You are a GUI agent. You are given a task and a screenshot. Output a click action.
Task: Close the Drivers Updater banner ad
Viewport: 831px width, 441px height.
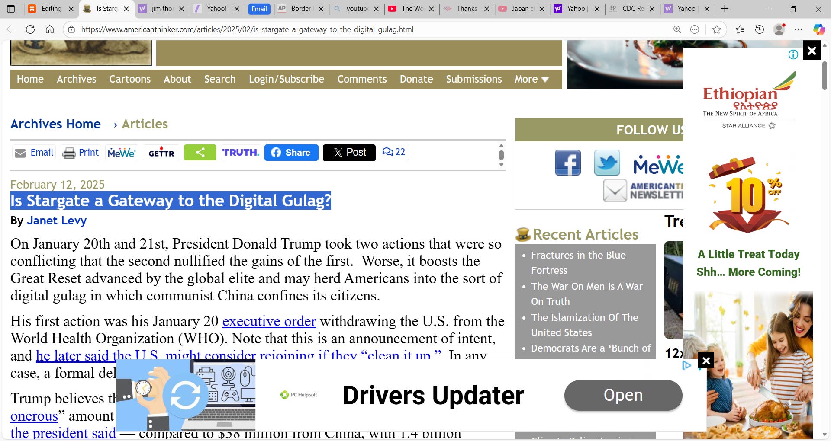click(x=706, y=360)
